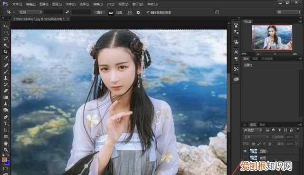Enable Delete Cropped Pixels checkbox

coord(148,12)
